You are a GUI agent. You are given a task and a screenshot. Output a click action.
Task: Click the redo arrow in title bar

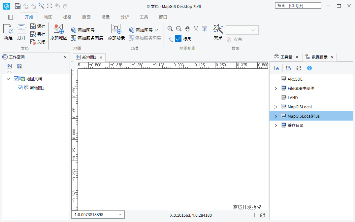65,6
